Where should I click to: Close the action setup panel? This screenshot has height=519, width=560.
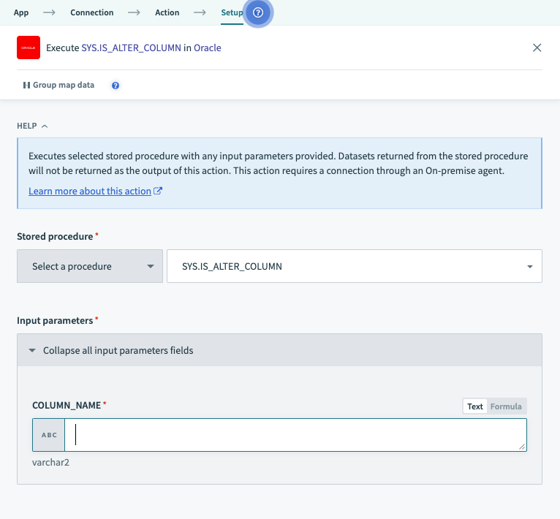[537, 48]
